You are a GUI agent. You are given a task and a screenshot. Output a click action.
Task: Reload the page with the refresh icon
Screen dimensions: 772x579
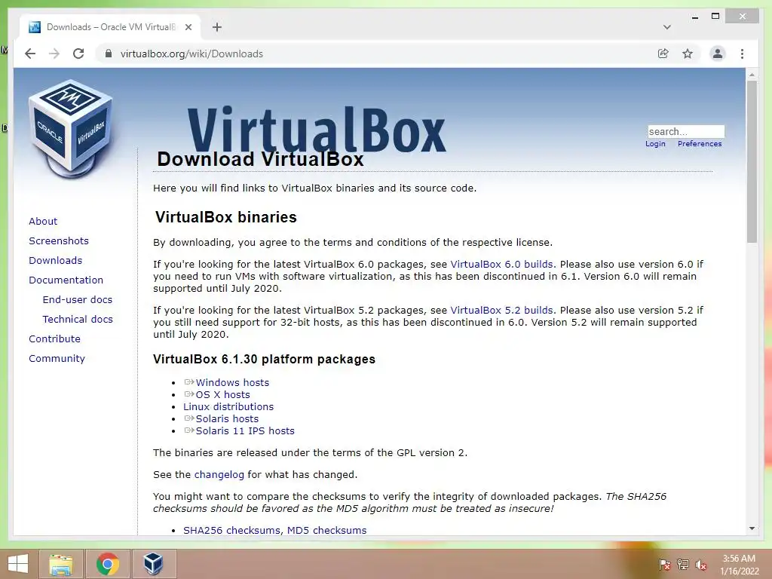click(78, 54)
